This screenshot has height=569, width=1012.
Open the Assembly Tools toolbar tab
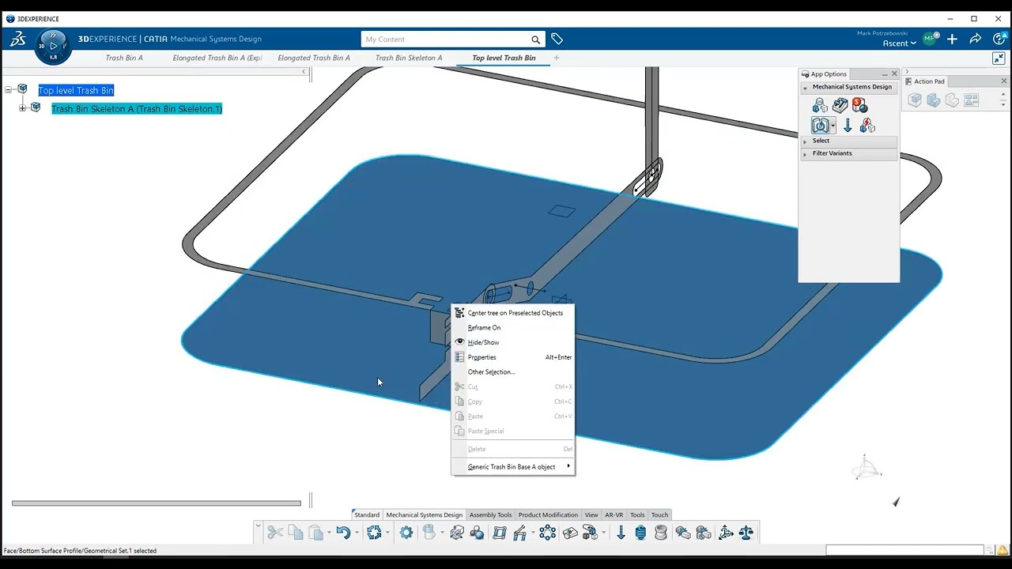click(x=490, y=514)
